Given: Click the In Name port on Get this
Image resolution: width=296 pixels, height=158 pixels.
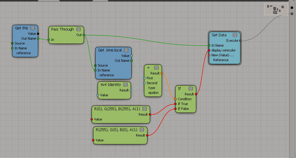Looking at the screenshot, I should tap(12, 48).
